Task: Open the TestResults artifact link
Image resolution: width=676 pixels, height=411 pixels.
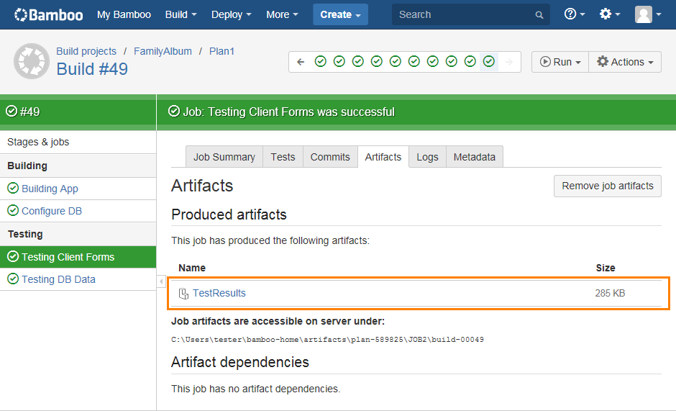Action: 219,293
